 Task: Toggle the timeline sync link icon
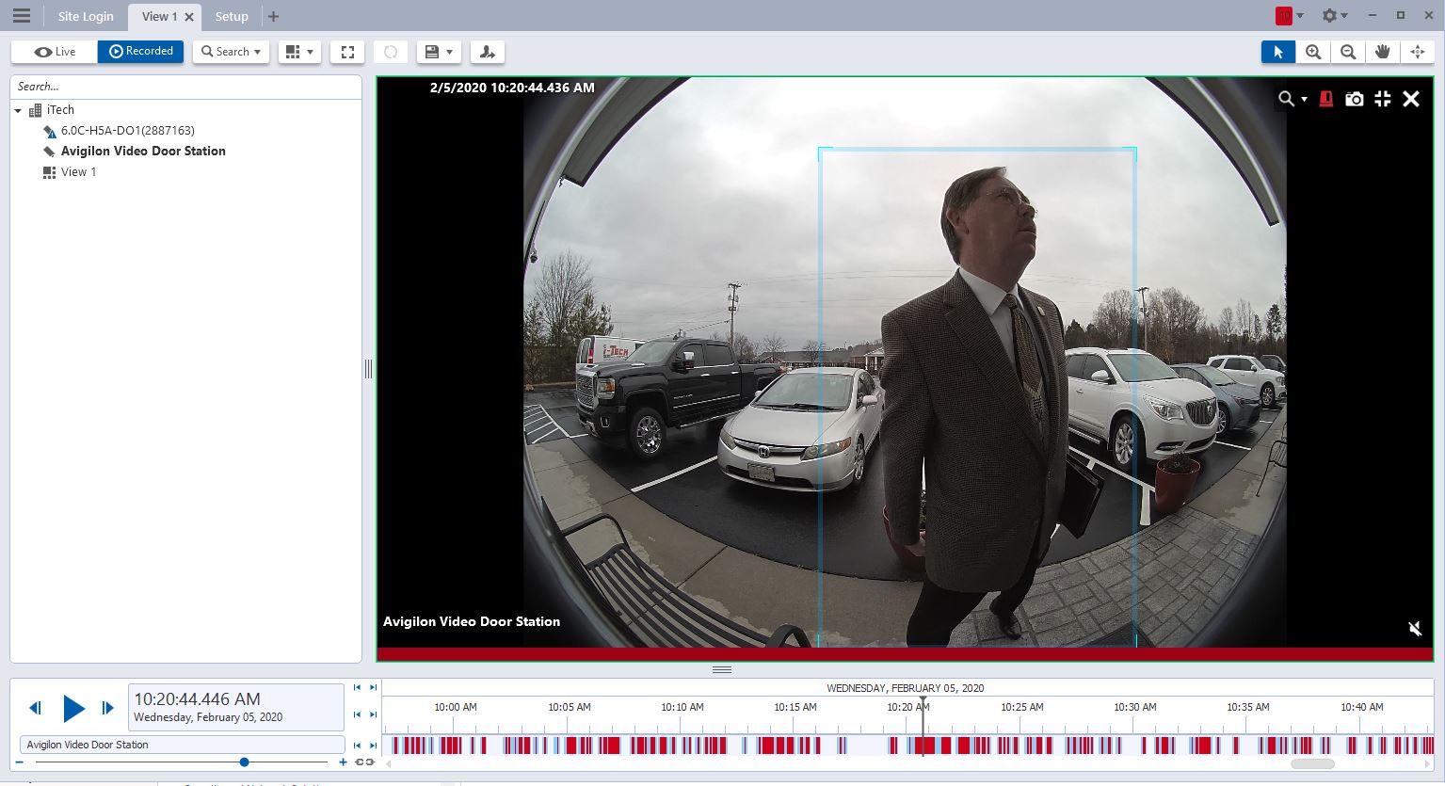364,762
